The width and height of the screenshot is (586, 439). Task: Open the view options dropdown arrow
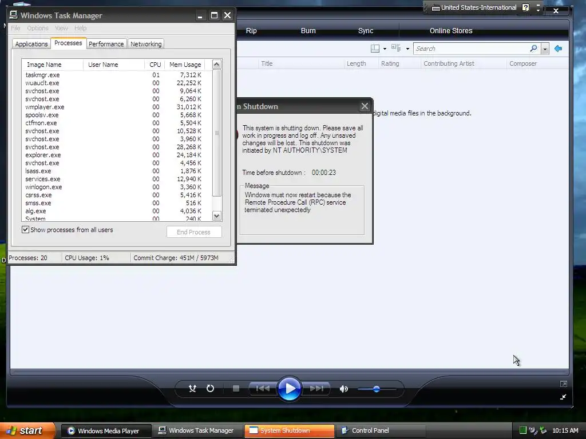pos(407,49)
